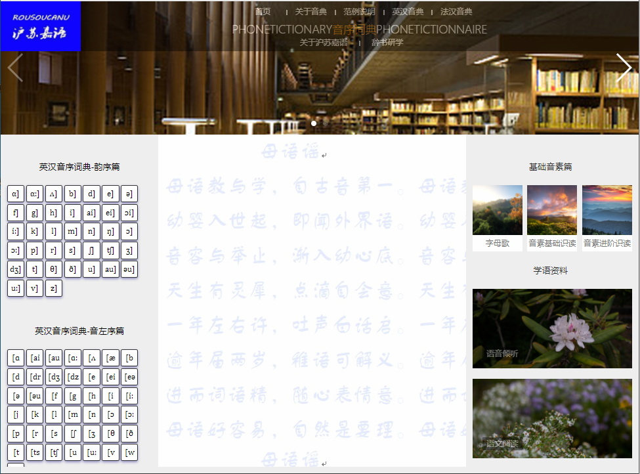Open the 'tʃ]' rhyme-order button

(x=110, y=250)
